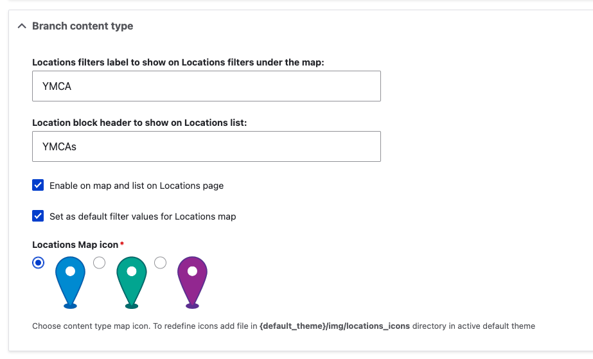Click the YMCA filters label text field
The height and width of the screenshot is (359, 593).
click(x=206, y=86)
